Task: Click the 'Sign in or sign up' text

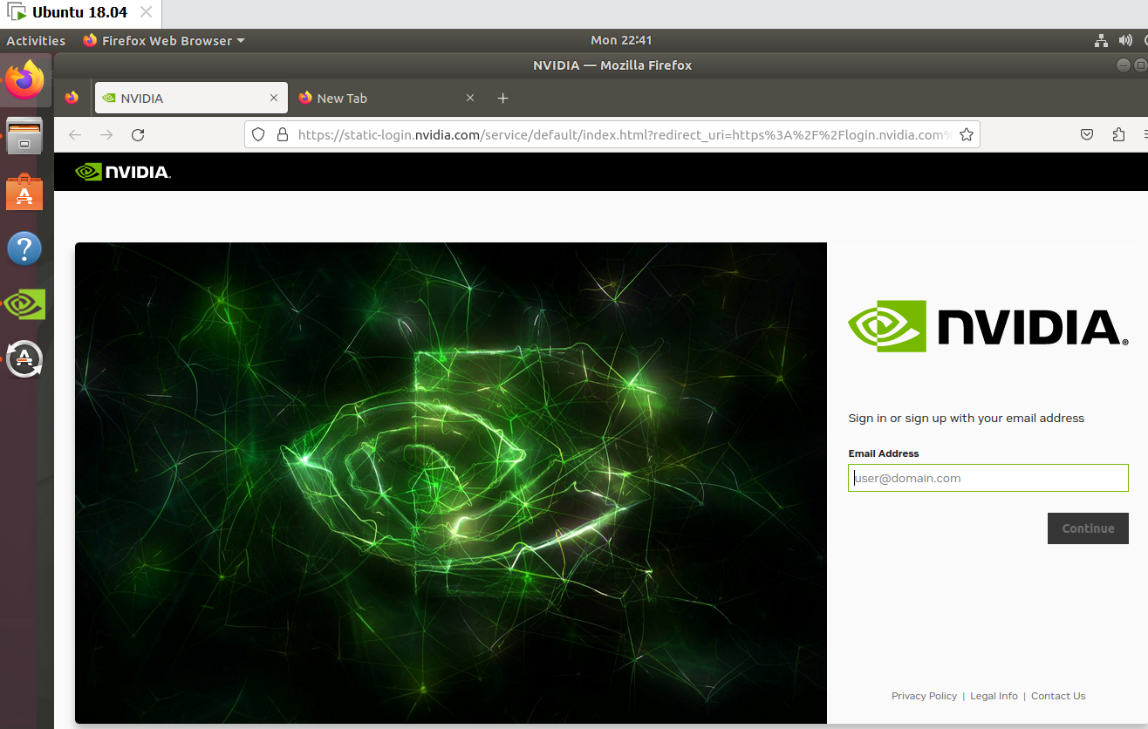Action: [x=966, y=418]
